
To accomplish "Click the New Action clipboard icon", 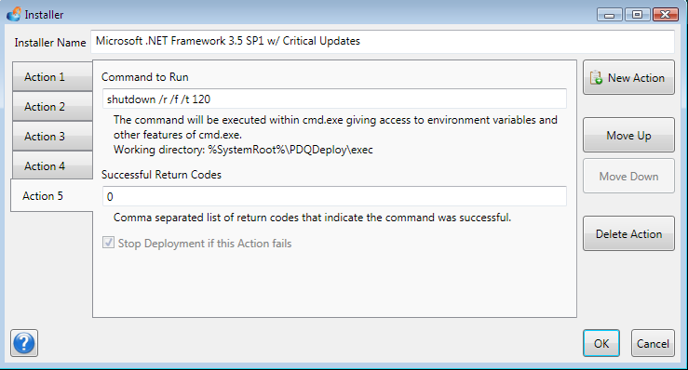I will (596, 77).
